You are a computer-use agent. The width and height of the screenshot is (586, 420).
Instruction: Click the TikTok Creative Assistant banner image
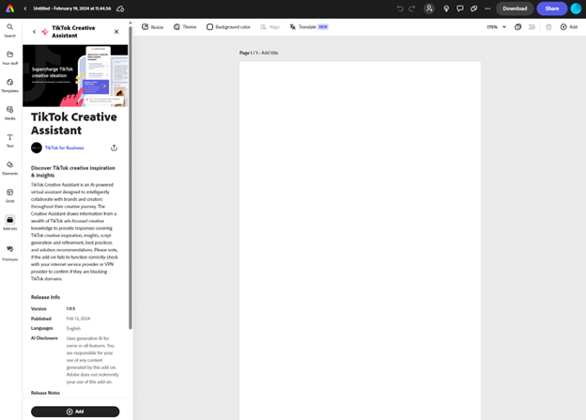click(x=75, y=76)
